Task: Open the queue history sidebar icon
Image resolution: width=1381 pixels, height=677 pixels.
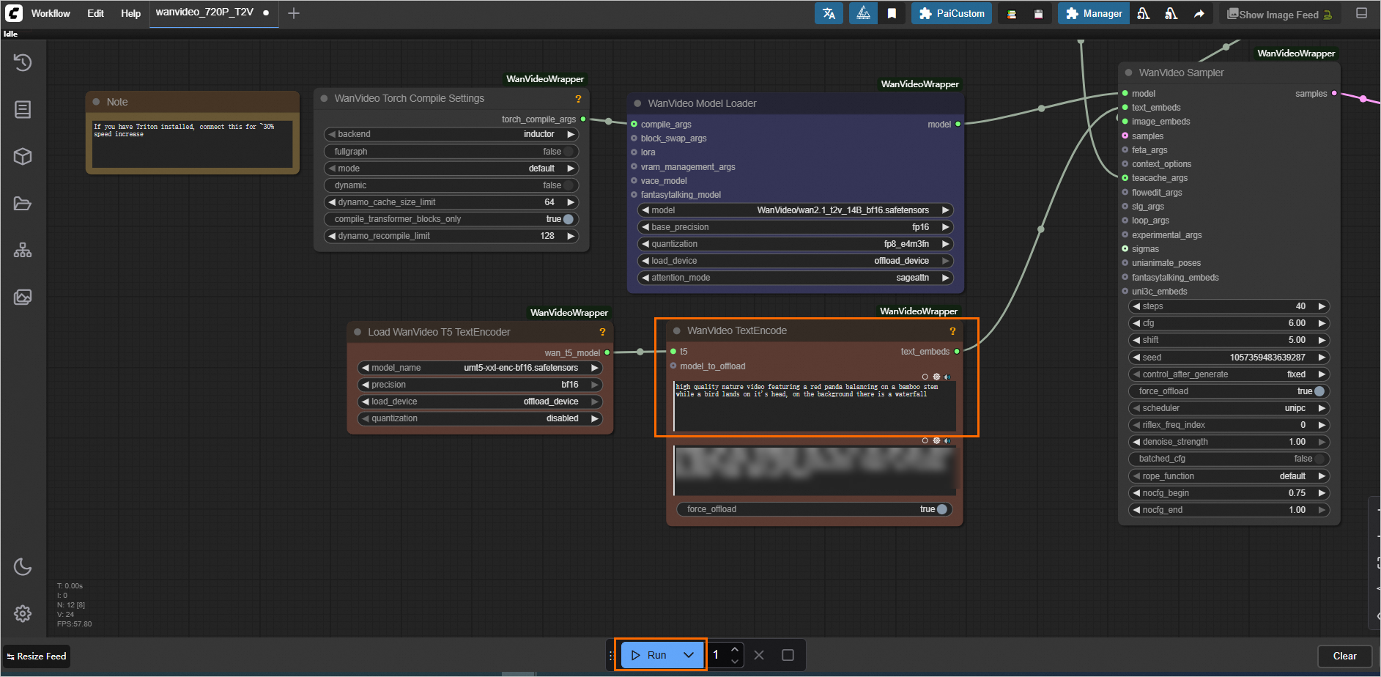Action: (x=23, y=63)
